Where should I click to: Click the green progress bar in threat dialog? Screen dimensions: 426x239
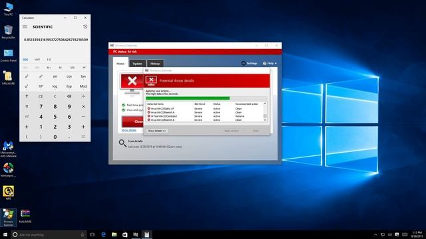tap(188, 98)
